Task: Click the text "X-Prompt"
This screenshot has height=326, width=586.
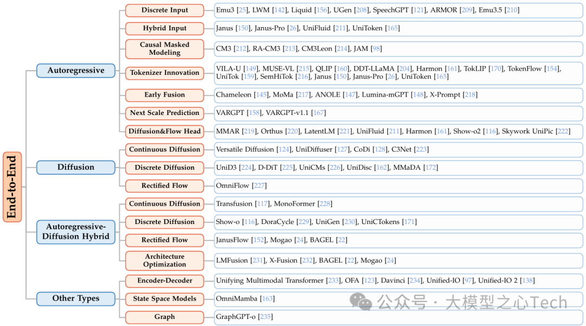Action: (x=445, y=95)
